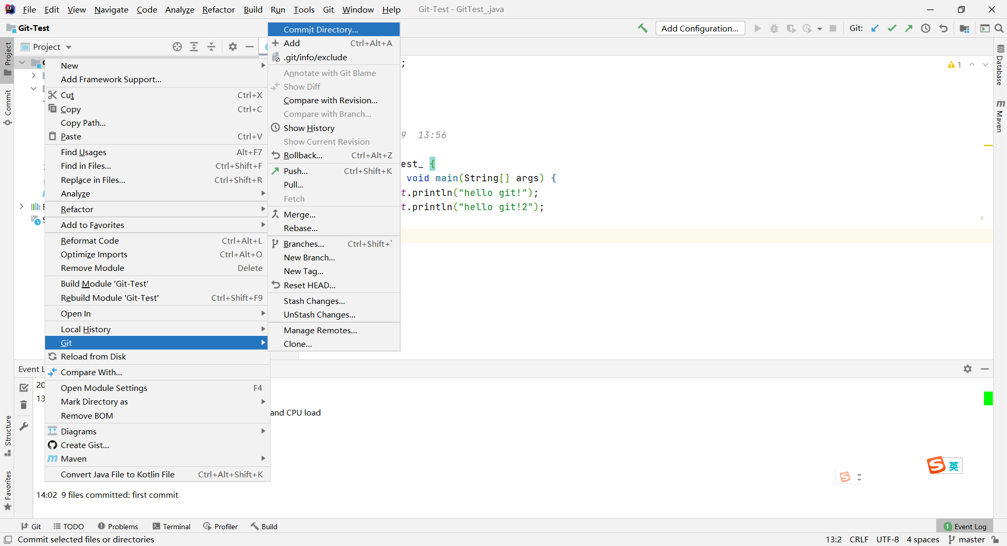Click Expand All icon in Project panel

click(x=194, y=47)
